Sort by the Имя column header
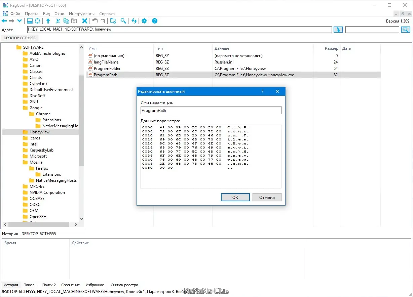This screenshot has height=297, width=413. pos(120,48)
